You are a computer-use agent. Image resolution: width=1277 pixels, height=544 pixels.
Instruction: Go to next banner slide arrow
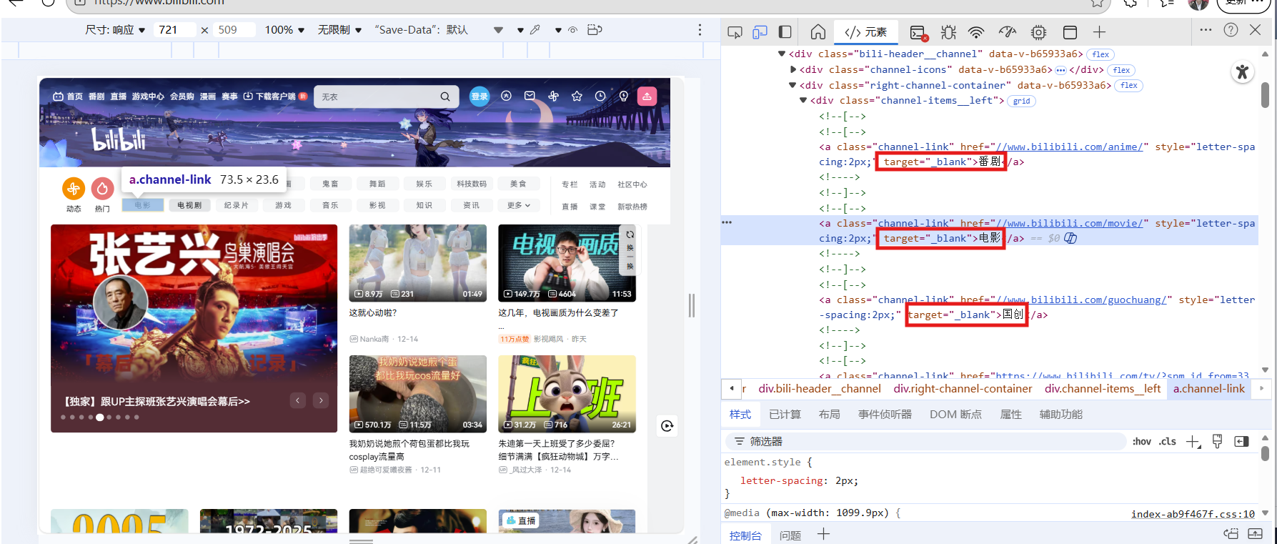(x=321, y=400)
